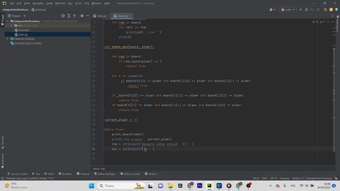Open the UTF-8 encoding selector
Viewport: 340px width, 191px height.
[273, 178]
